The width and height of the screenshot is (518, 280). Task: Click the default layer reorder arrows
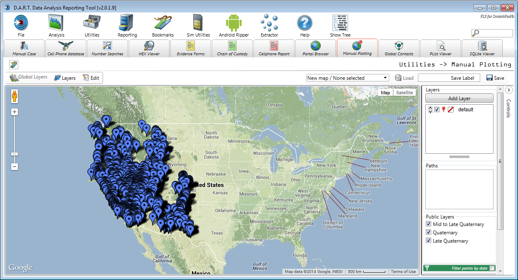430,110
